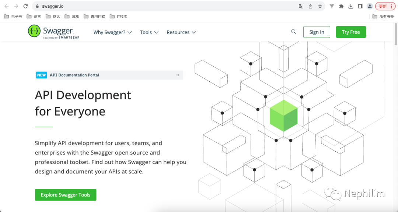Open the IT技术 bookmark folder
This screenshot has height=212, width=398.
pyautogui.click(x=118, y=17)
